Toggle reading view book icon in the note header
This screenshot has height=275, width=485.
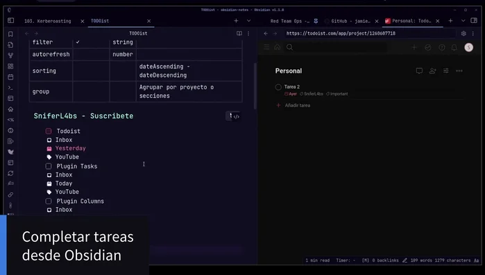[239, 33]
